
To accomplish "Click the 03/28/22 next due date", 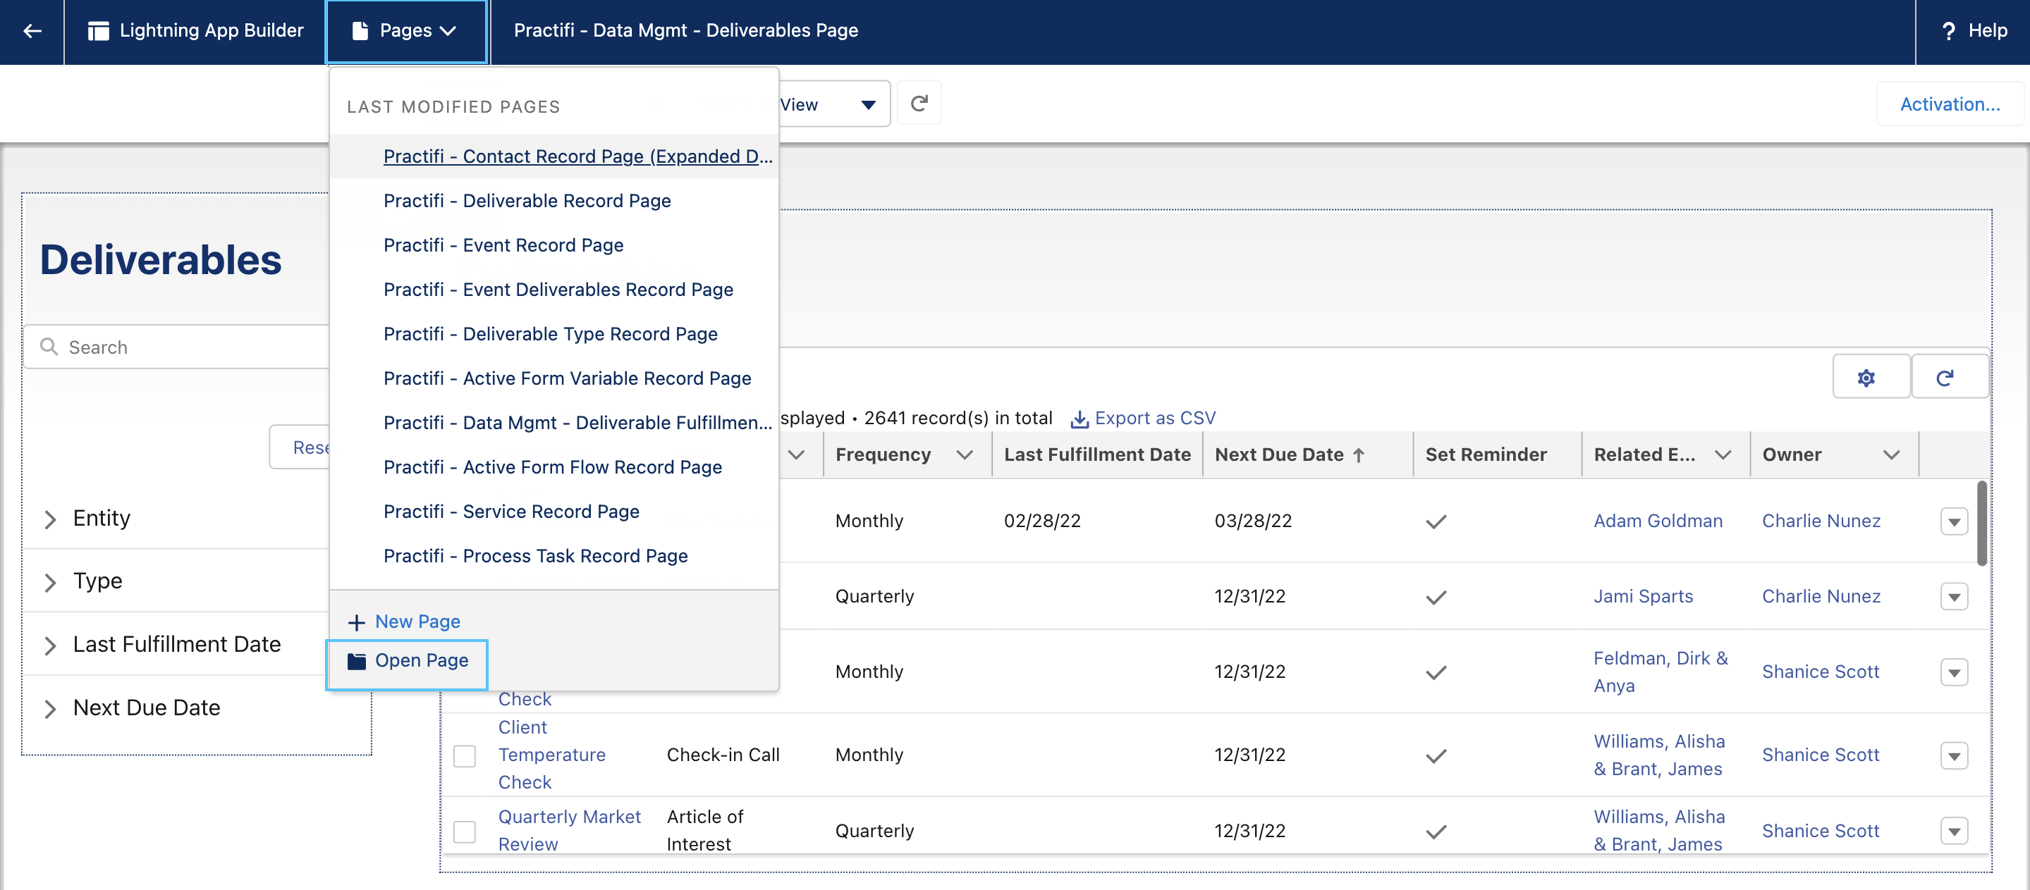I will [1253, 521].
